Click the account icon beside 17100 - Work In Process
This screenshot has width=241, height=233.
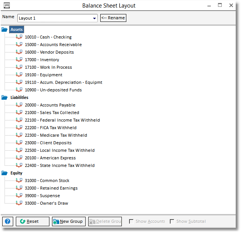coord(19,67)
